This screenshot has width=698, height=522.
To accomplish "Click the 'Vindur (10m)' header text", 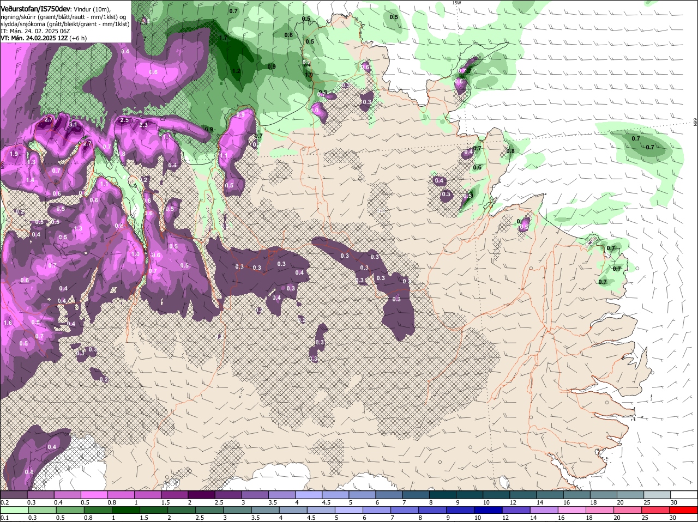I will 92,9.
